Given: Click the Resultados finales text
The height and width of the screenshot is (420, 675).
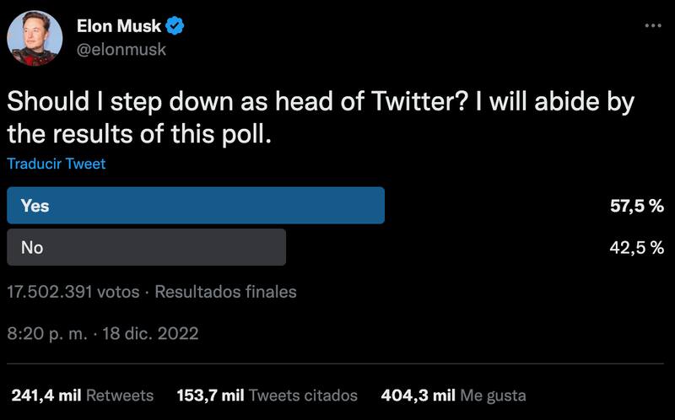Looking at the screenshot, I should pyautogui.click(x=225, y=293).
